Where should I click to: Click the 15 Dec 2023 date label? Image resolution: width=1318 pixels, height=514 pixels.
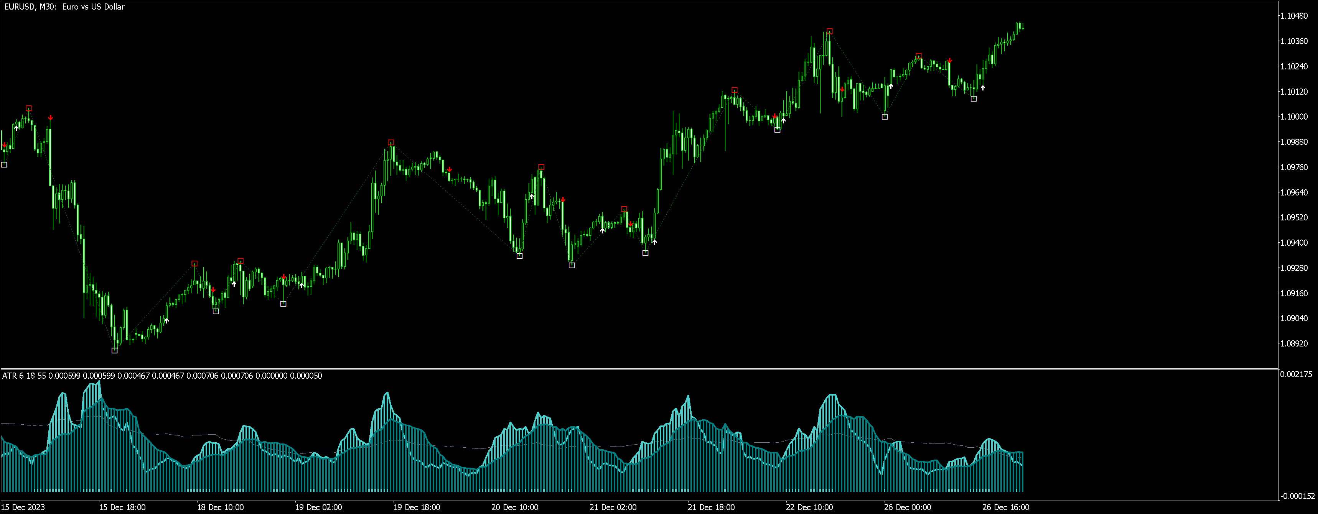pyautogui.click(x=23, y=507)
